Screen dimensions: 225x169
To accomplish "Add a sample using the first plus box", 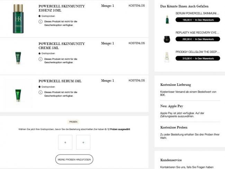I will point(65,142).
